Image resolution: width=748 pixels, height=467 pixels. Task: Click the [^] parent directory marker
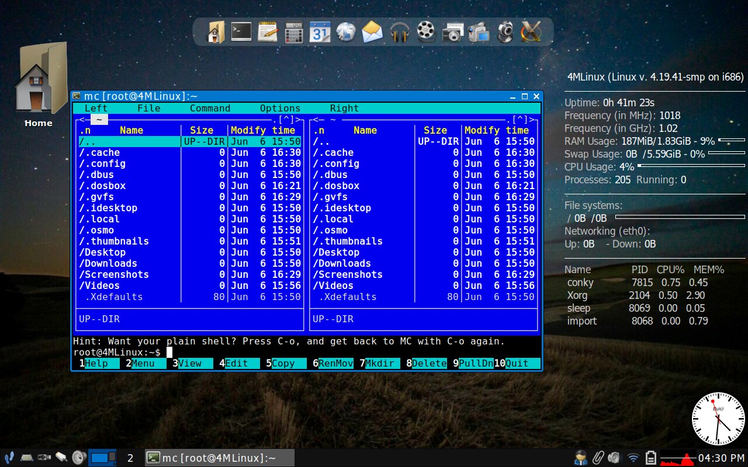coord(286,119)
